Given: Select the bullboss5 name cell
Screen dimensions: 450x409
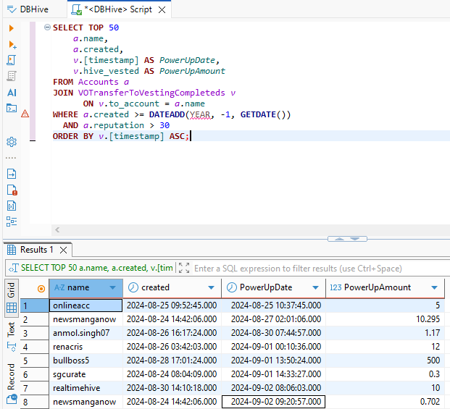Looking at the screenshot, I should 86,360.
